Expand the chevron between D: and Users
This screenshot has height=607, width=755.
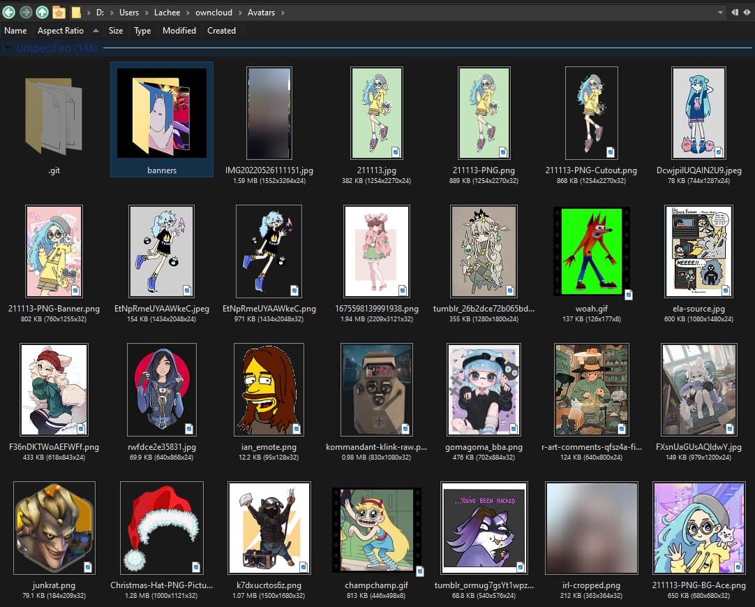pos(112,13)
